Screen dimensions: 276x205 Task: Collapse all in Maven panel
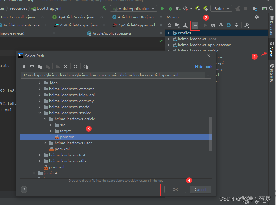click(x=236, y=25)
